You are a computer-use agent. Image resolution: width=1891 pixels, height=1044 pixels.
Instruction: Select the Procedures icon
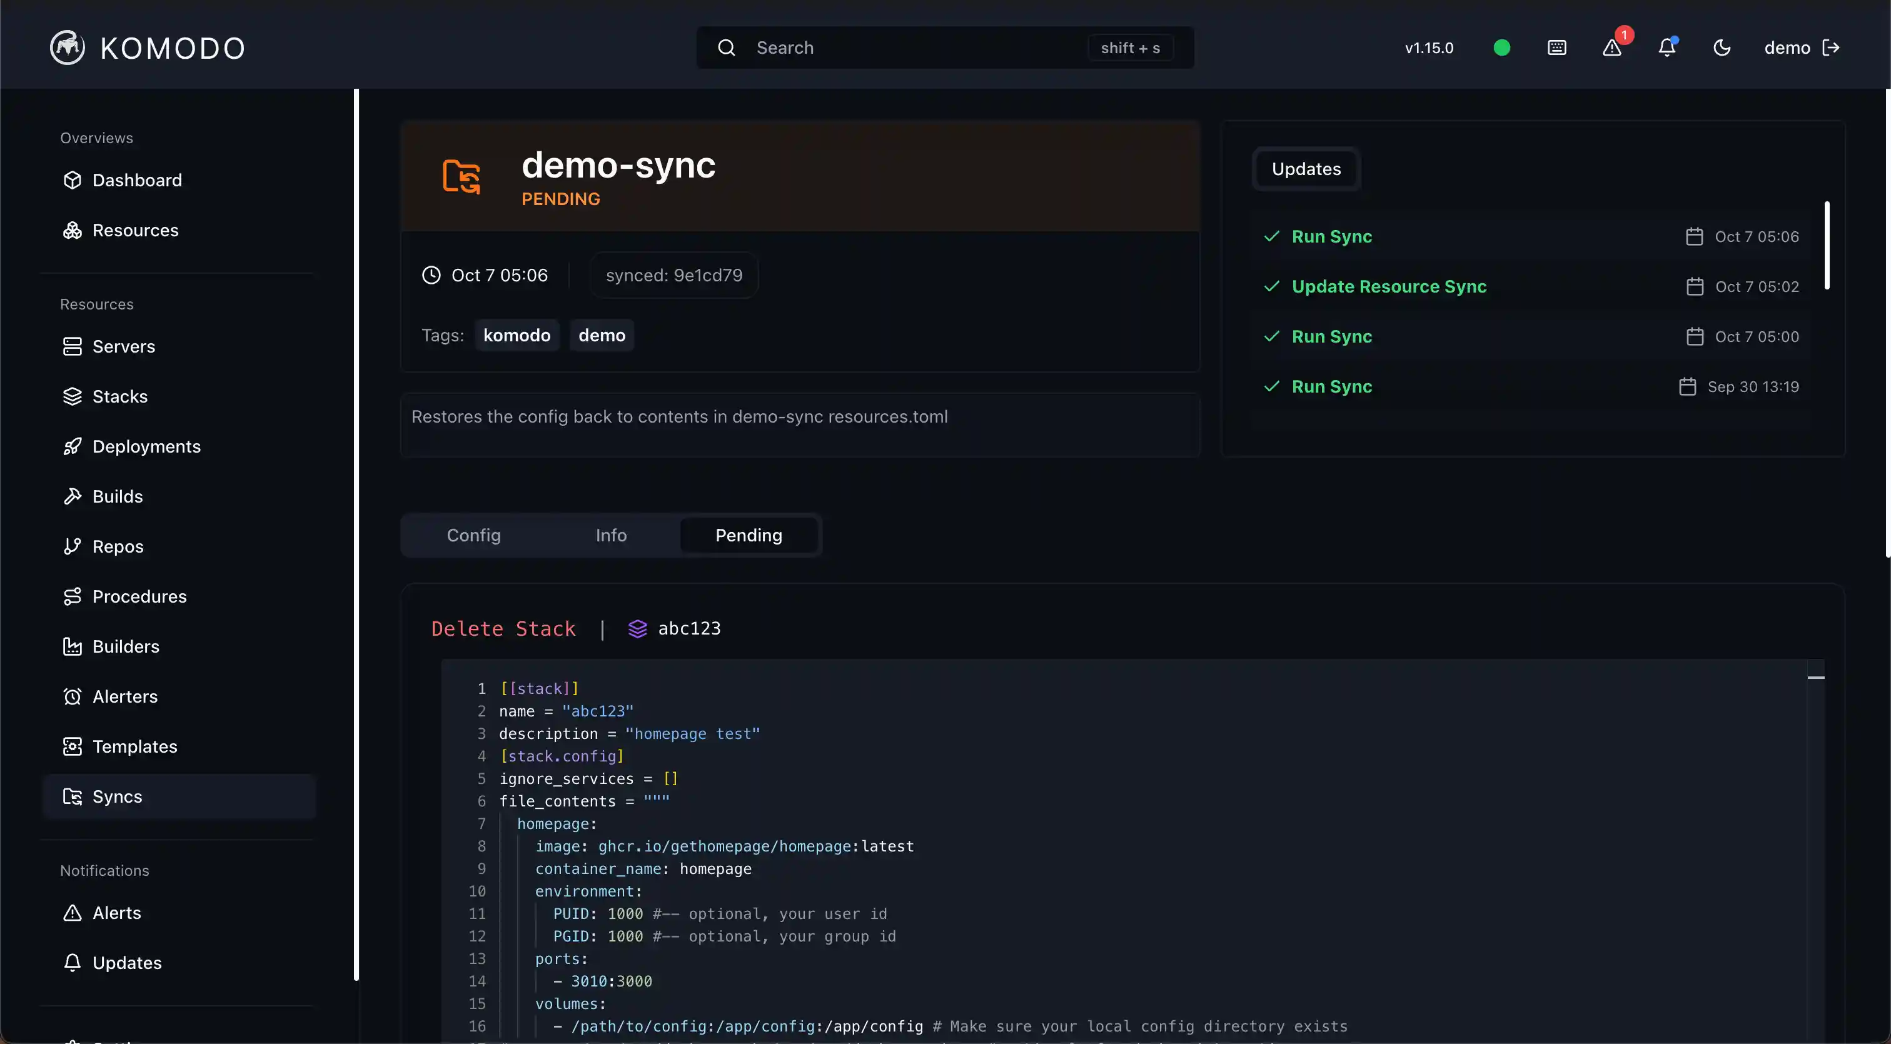click(x=73, y=596)
